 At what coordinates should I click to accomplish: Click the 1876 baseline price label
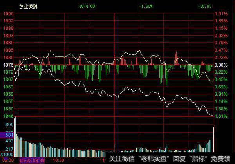pyautogui.click(x=8, y=65)
